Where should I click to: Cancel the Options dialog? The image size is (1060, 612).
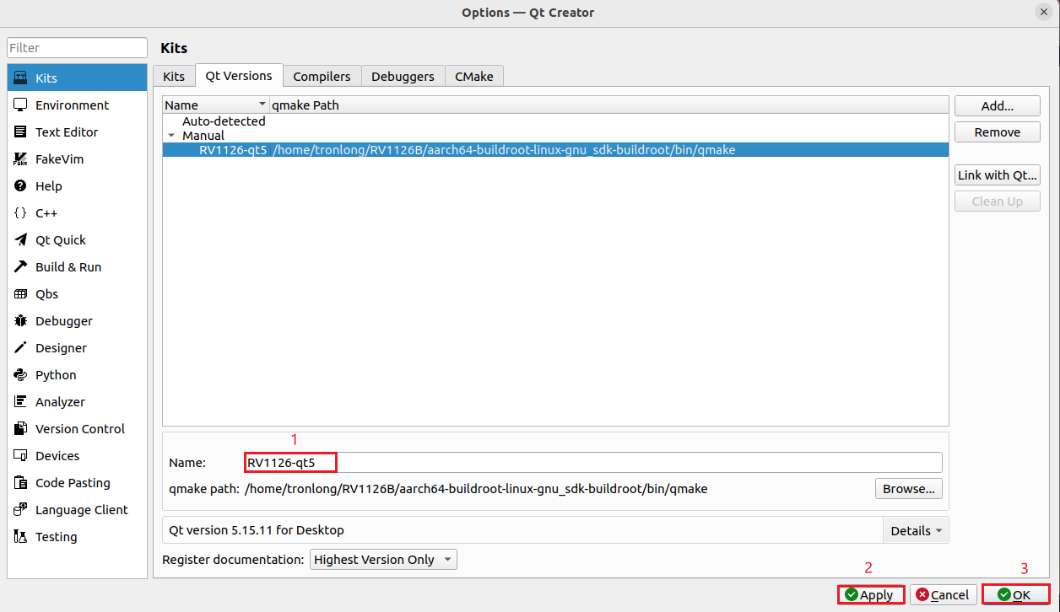(x=944, y=595)
